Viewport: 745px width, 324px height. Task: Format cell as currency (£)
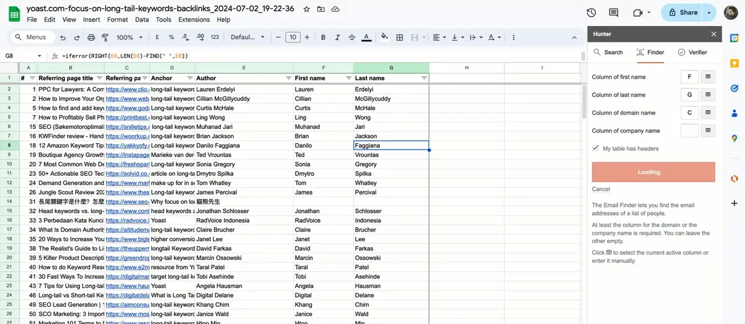tap(157, 37)
